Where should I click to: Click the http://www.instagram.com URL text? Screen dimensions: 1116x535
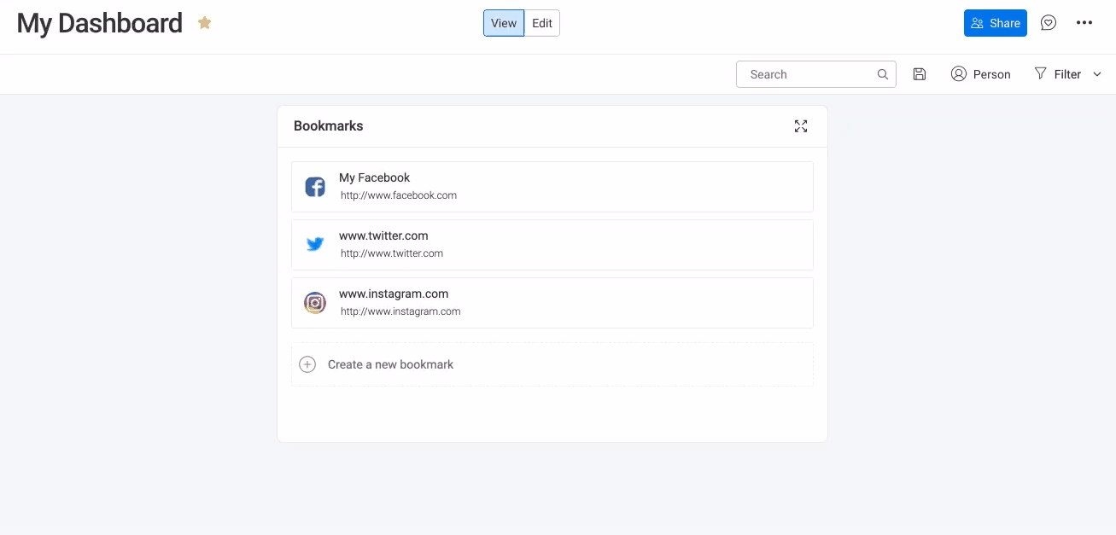pyautogui.click(x=400, y=311)
